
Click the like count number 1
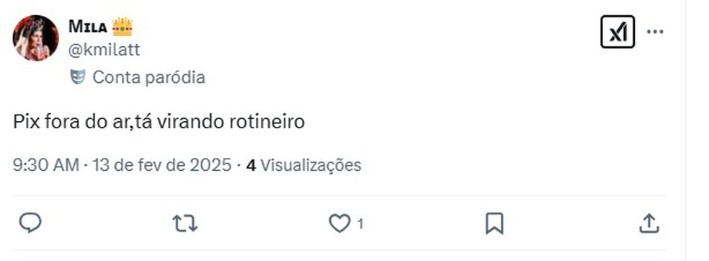tap(360, 224)
